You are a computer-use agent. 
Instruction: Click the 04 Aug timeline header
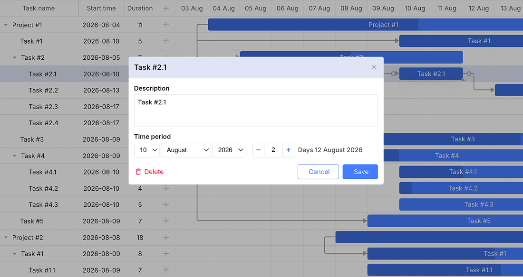point(224,9)
